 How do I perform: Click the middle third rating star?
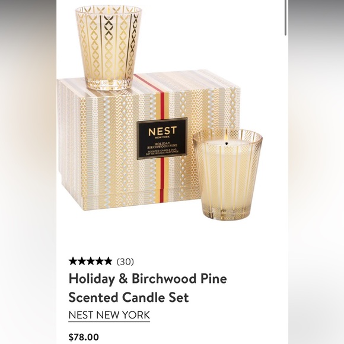point(90,262)
